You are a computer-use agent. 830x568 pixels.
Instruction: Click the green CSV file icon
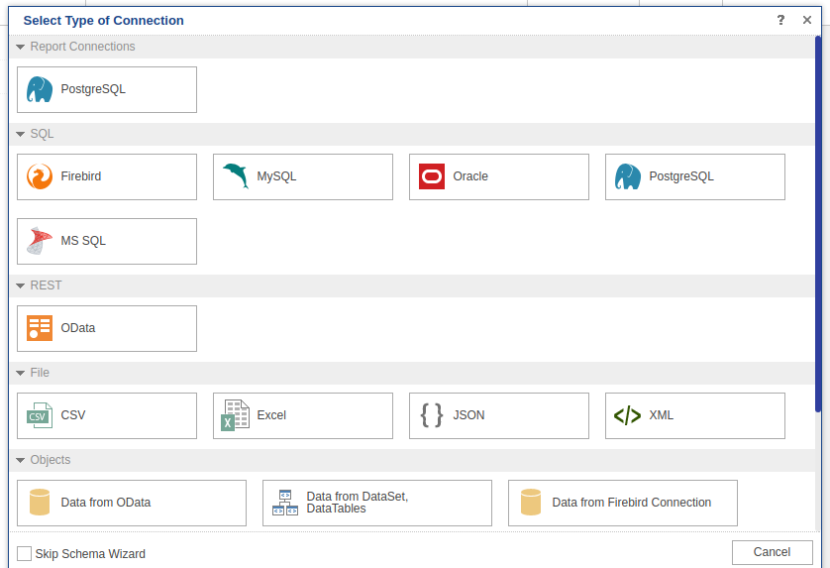click(x=40, y=415)
